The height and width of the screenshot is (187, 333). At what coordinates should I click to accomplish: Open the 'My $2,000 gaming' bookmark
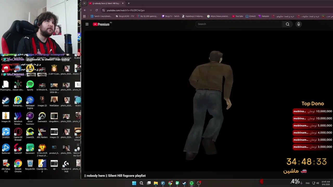click(x=147, y=16)
